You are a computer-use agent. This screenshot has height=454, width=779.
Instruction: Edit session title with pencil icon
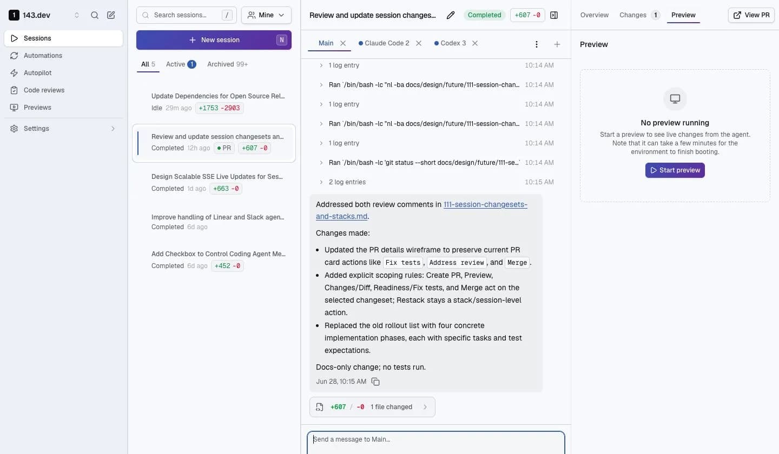(x=451, y=15)
